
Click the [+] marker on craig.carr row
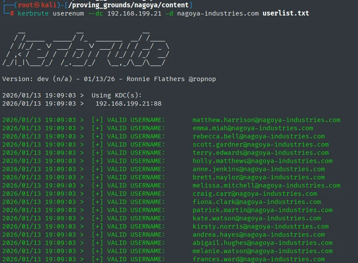97,194
